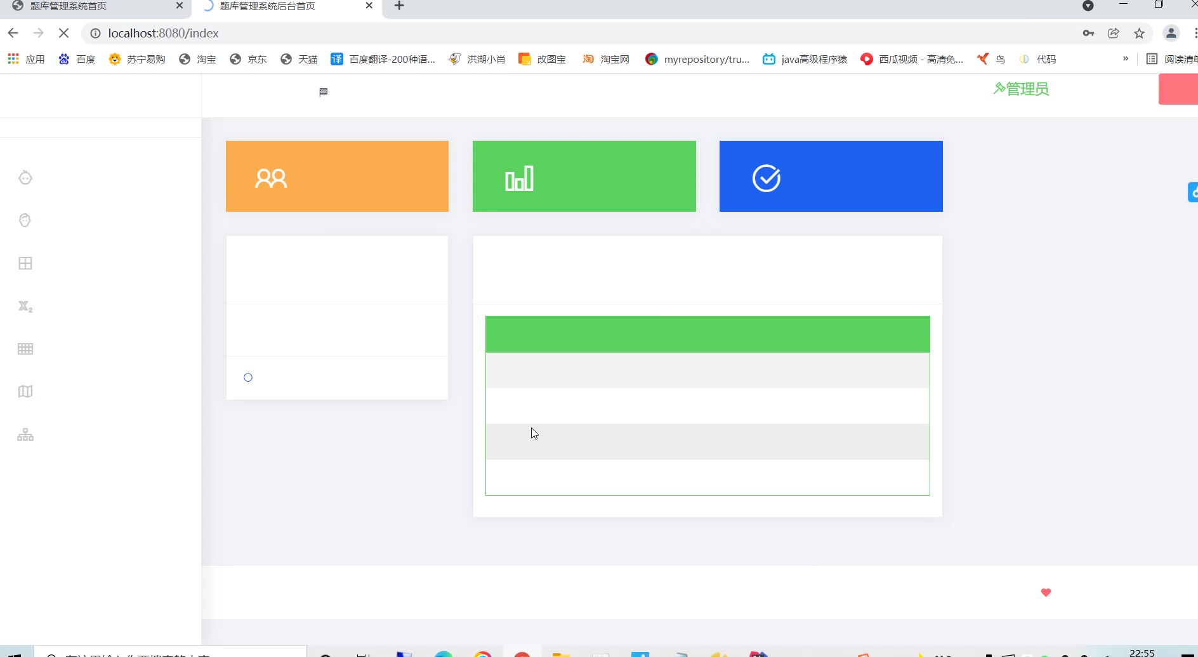
Task: Close the 题库管理系统后台首页 tab
Action: 369,6
